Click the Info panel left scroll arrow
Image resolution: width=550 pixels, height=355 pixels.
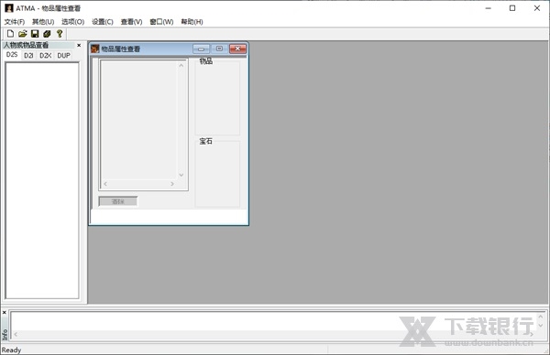[16, 334]
